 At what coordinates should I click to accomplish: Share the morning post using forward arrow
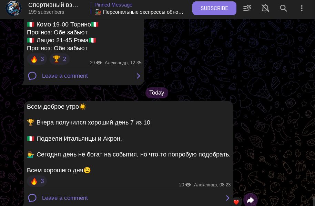pos(250,200)
